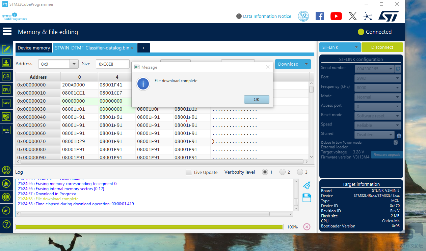Viewport: 426px width, 251px height.
Task: Open the ST community network icon
Action: point(367,16)
